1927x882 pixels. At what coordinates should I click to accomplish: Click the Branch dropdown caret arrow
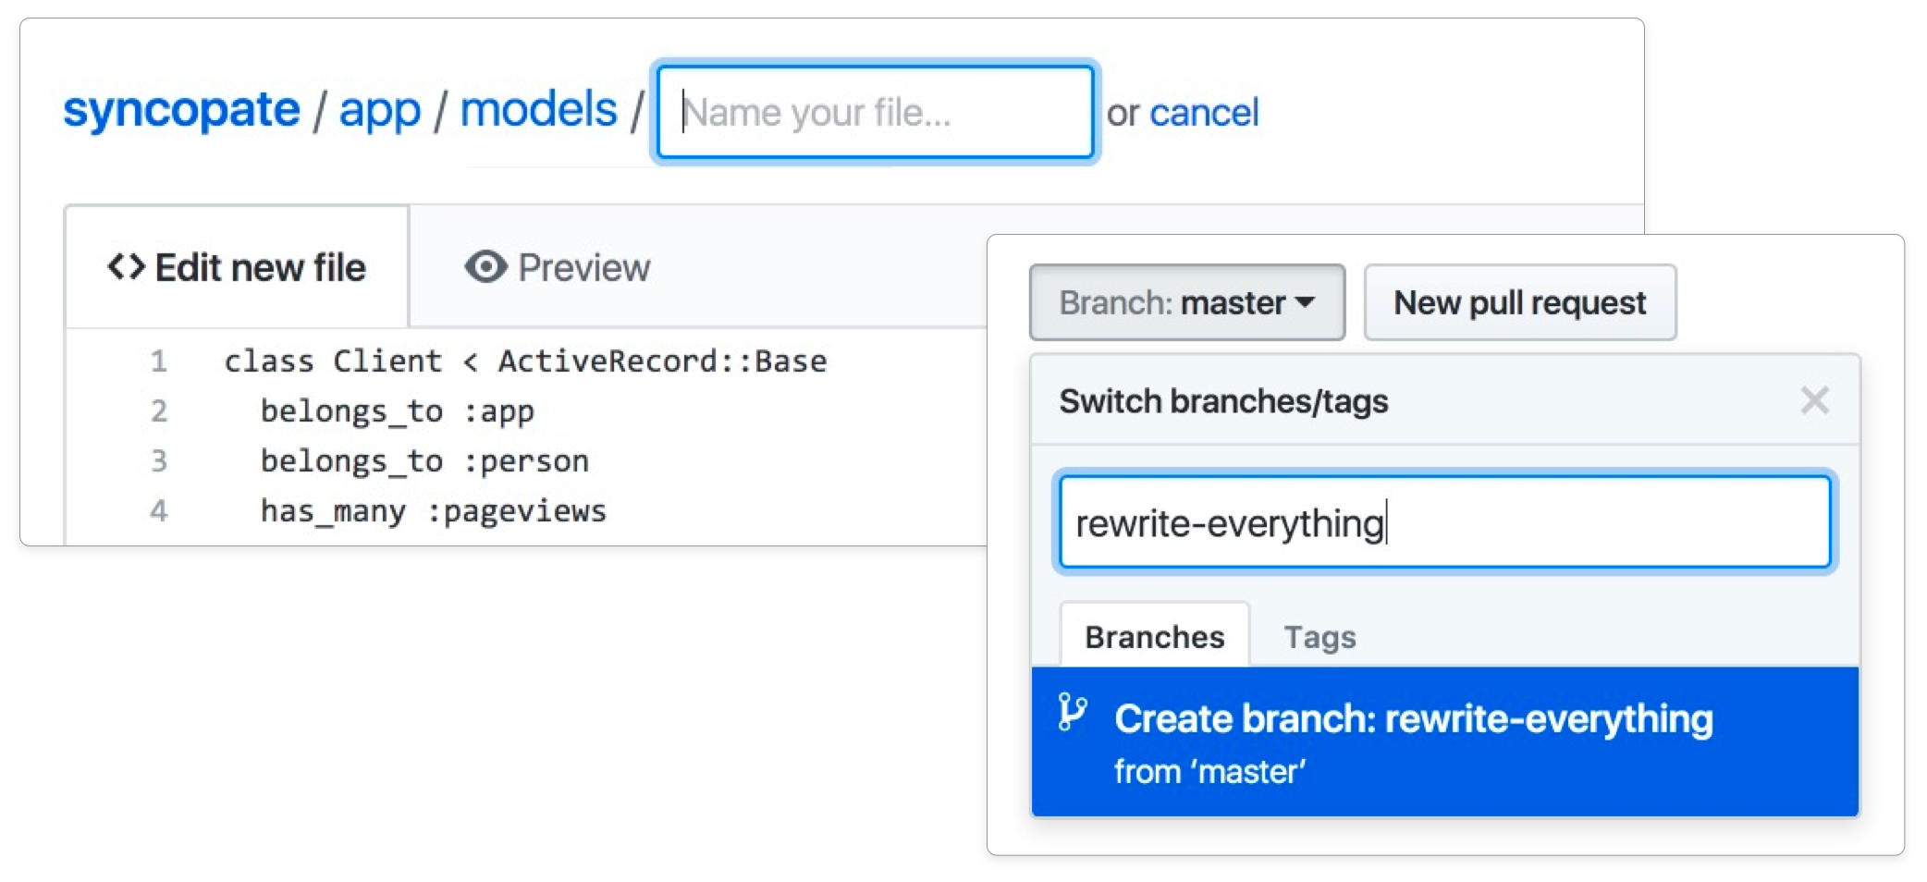point(1306,302)
